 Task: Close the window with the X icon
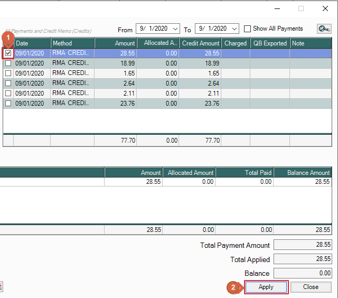click(x=325, y=8)
